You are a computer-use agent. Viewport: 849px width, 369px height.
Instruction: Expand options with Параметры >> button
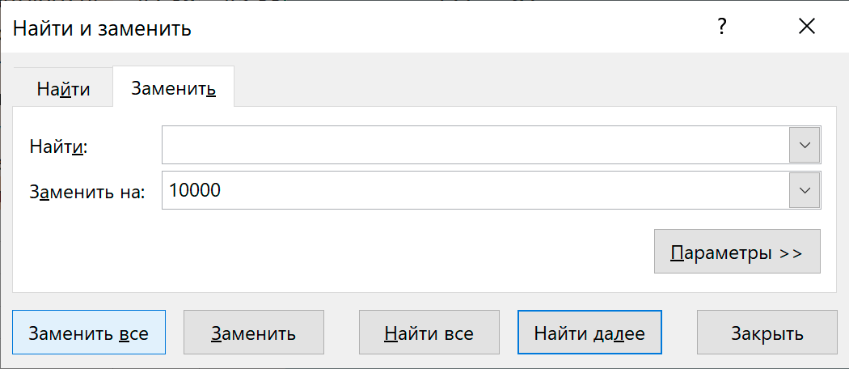click(737, 252)
